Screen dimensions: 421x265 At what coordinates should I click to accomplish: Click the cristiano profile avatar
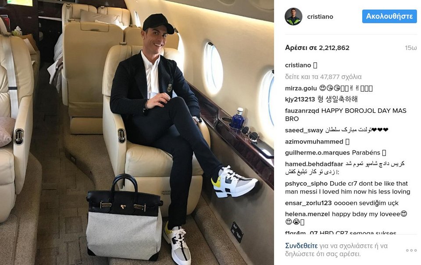click(293, 17)
